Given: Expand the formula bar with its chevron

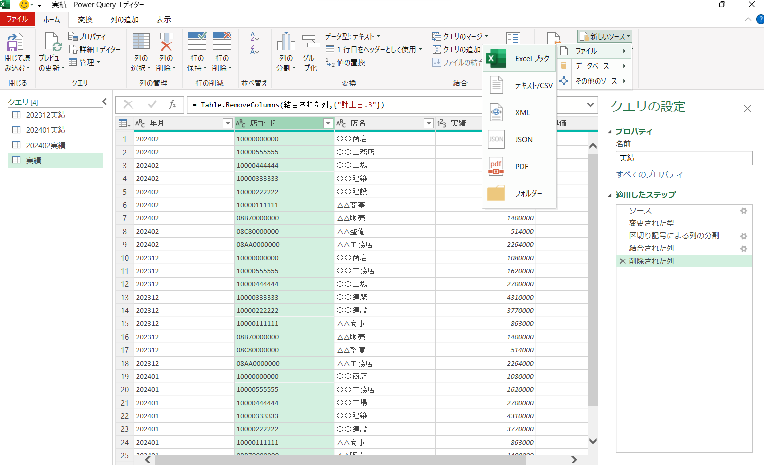Looking at the screenshot, I should coord(590,105).
